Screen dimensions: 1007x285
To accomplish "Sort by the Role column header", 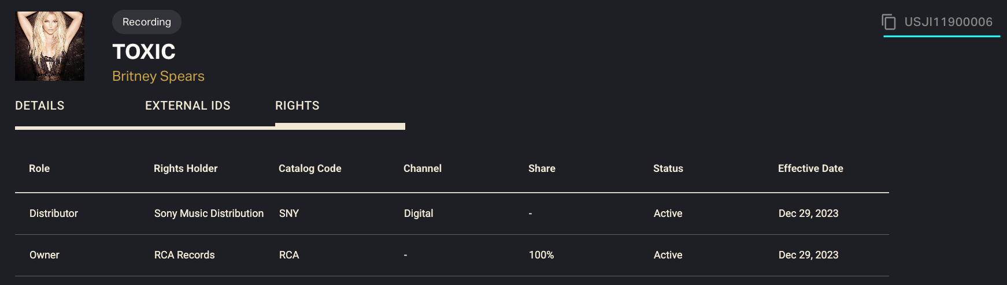I will tap(39, 168).
